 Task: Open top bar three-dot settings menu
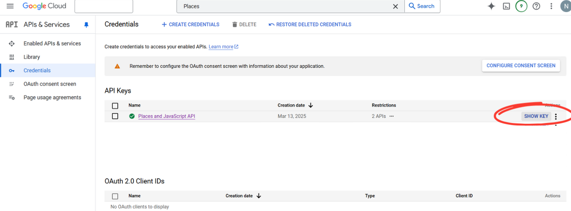point(551,6)
